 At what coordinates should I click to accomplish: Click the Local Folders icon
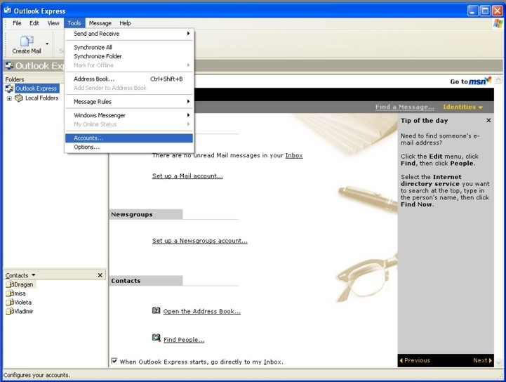click(20, 98)
